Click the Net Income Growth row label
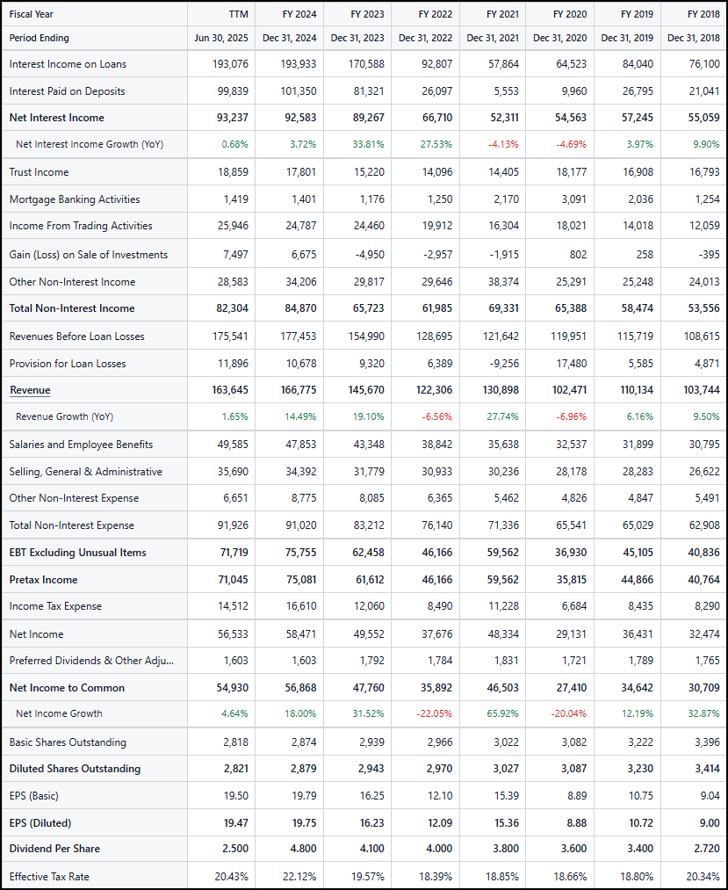Viewport: 728px width, 890px height. [59, 713]
